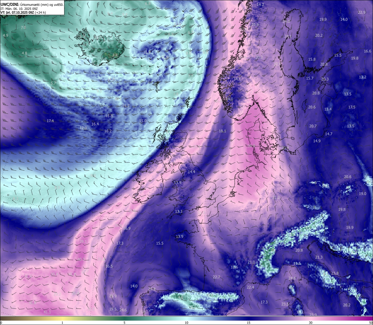The width and height of the screenshot is (373, 325).
Task: Click the 41.1 value label
Action: pyautogui.click(x=47, y=312)
